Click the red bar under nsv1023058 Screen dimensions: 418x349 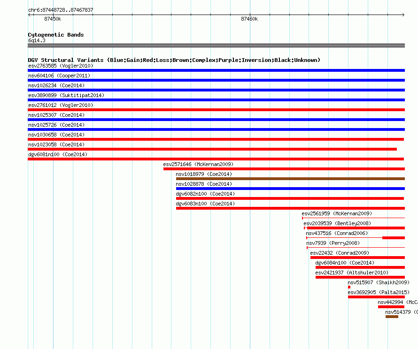212,149
